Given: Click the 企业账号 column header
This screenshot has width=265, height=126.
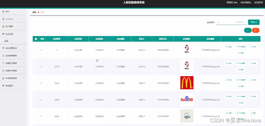Looking at the screenshot, I should (x=57, y=39).
